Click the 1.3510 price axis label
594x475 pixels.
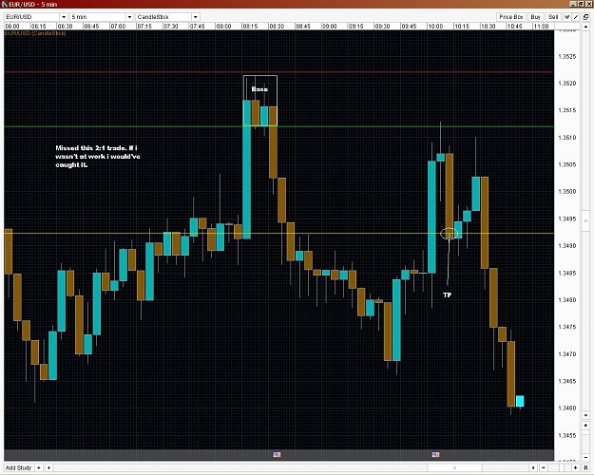pyautogui.click(x=567, y=138)
